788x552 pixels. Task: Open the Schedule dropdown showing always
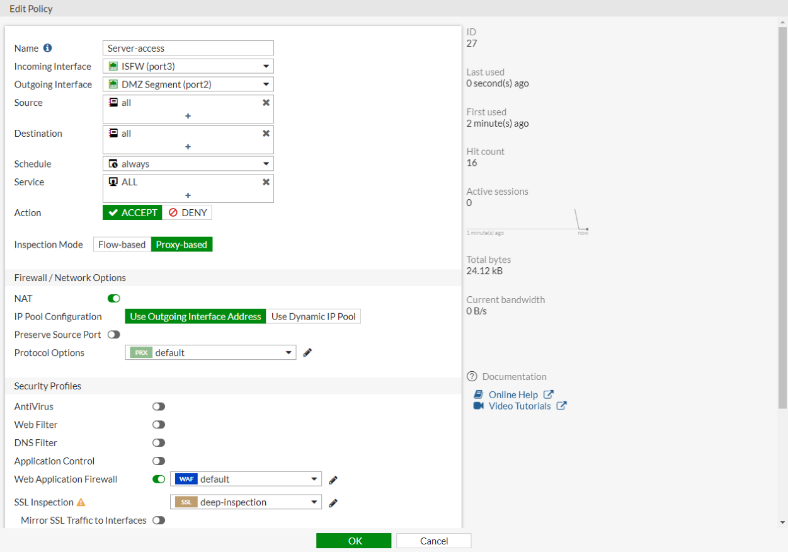tap(188, 164)
